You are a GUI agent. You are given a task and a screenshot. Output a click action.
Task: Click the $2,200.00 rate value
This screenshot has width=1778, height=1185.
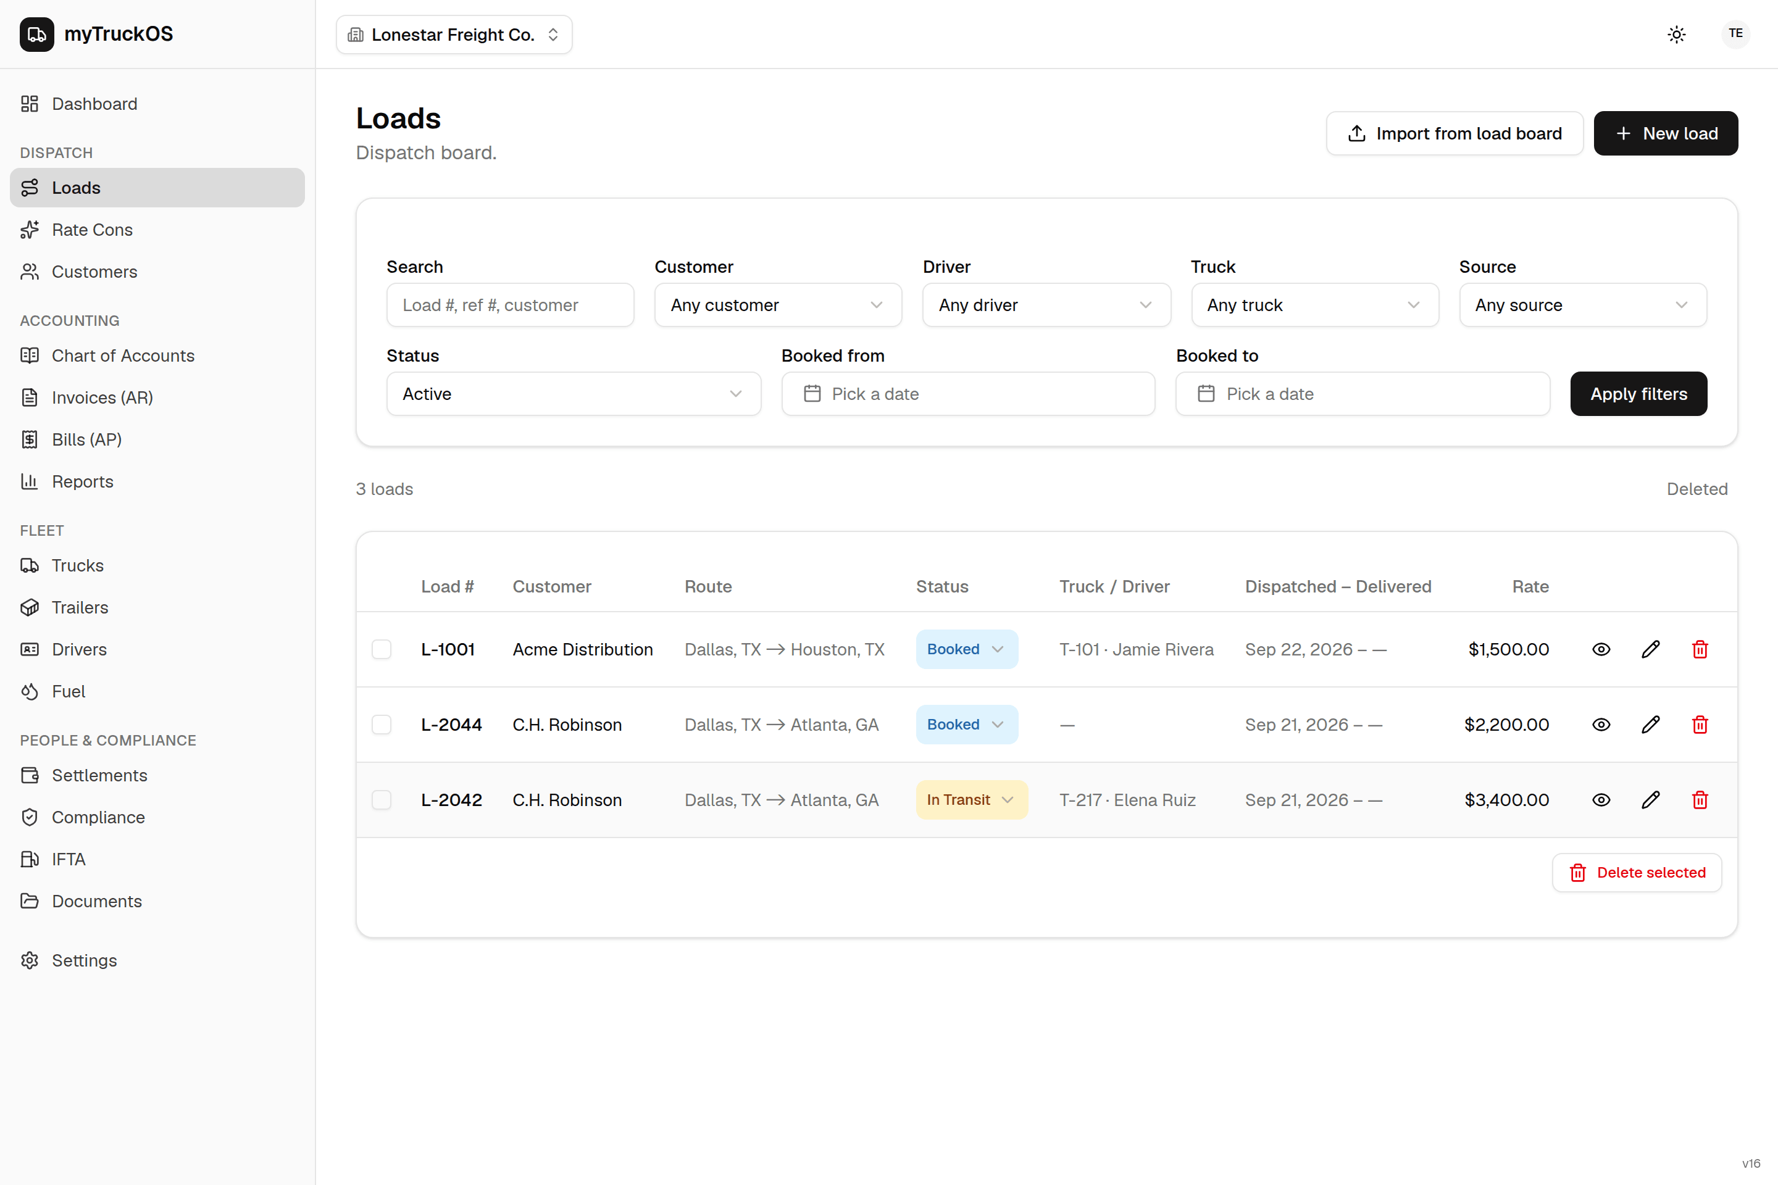(1506, 724)
